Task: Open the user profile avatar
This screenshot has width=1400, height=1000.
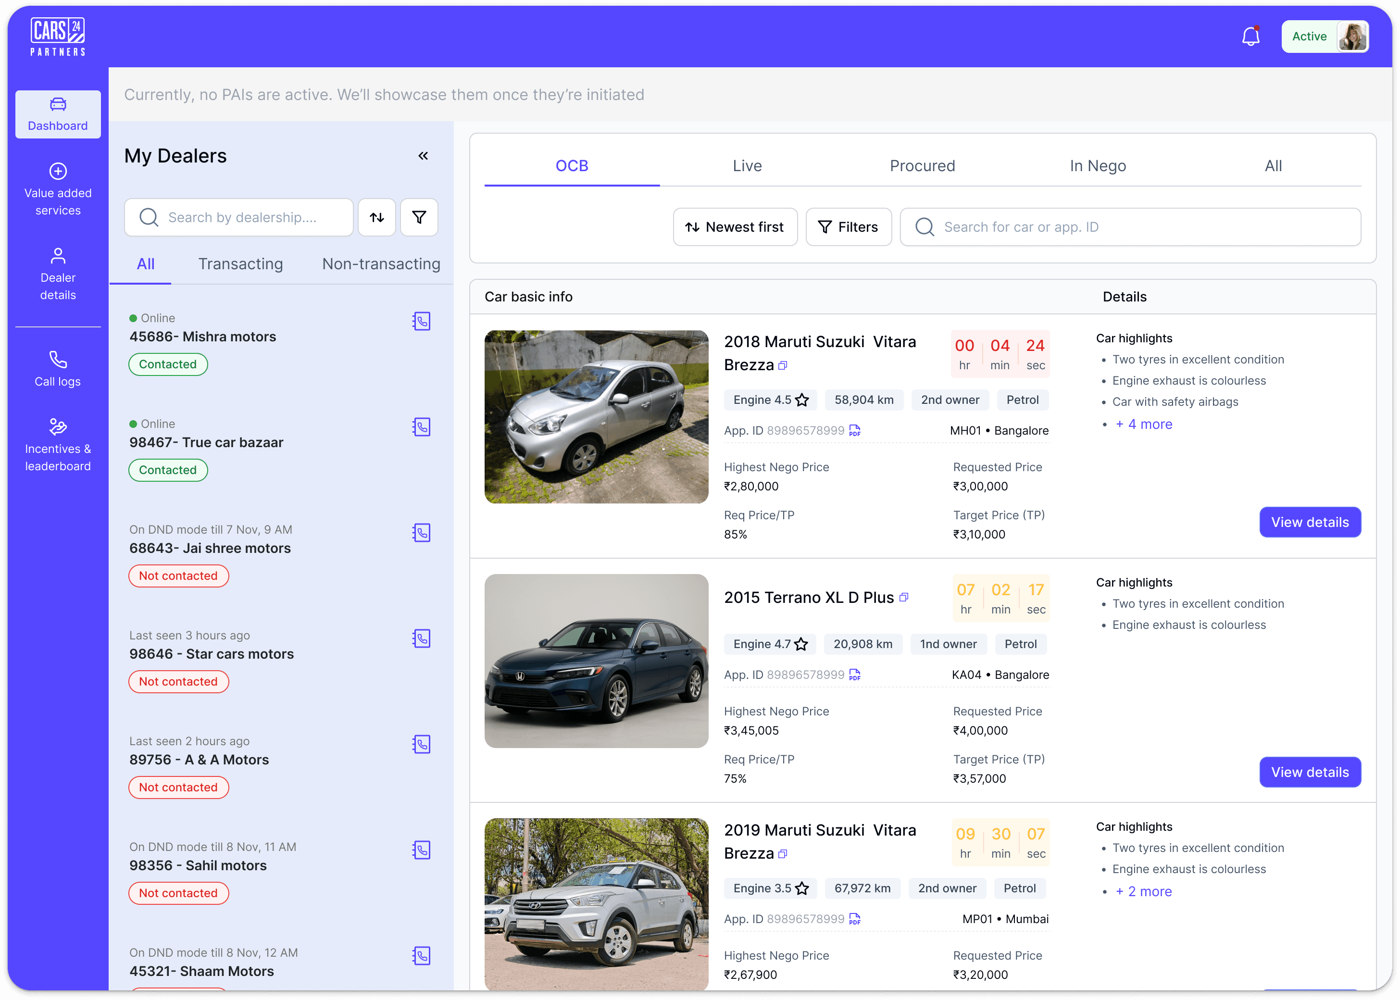Action: (x=1352, y=37)
